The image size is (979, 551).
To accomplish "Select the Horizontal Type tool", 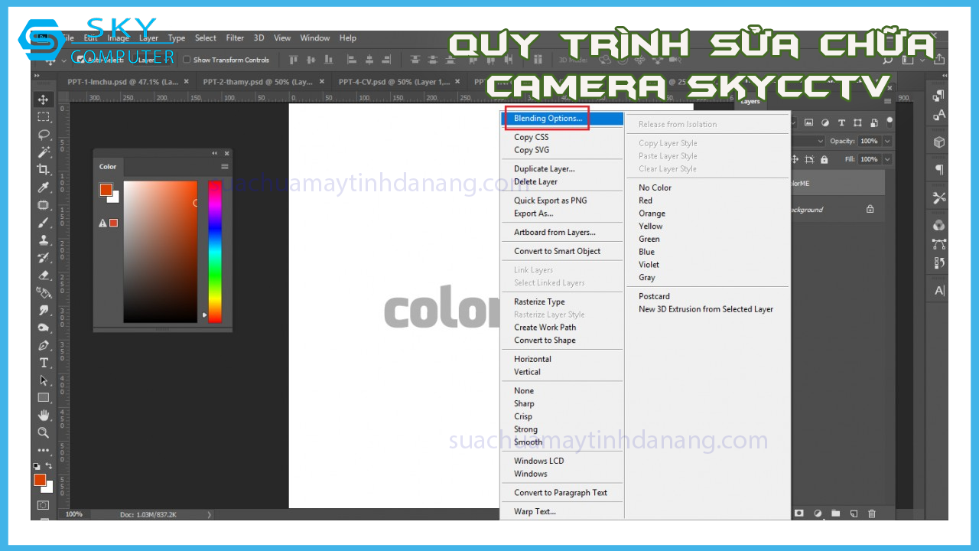I will tap(44, 363).
